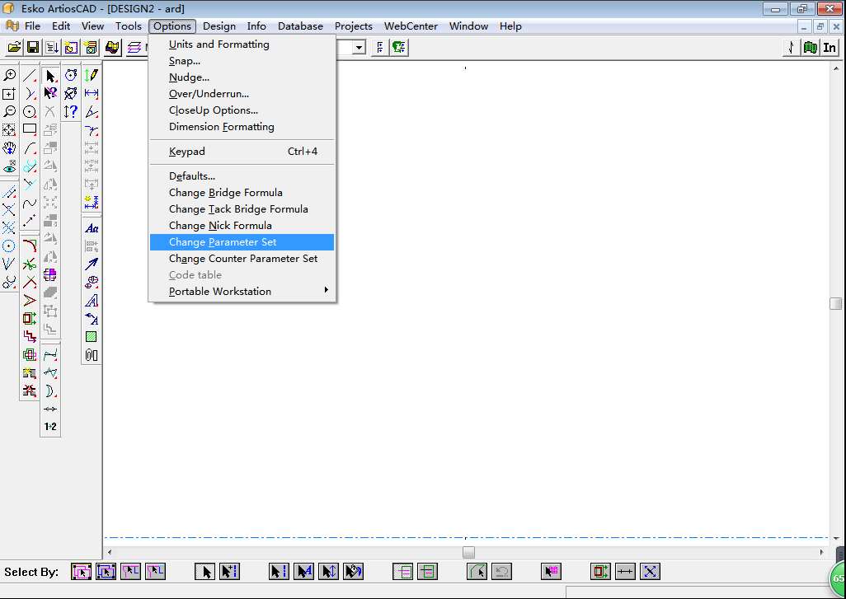Select the angle dimension tool

[x=92, y=111]
